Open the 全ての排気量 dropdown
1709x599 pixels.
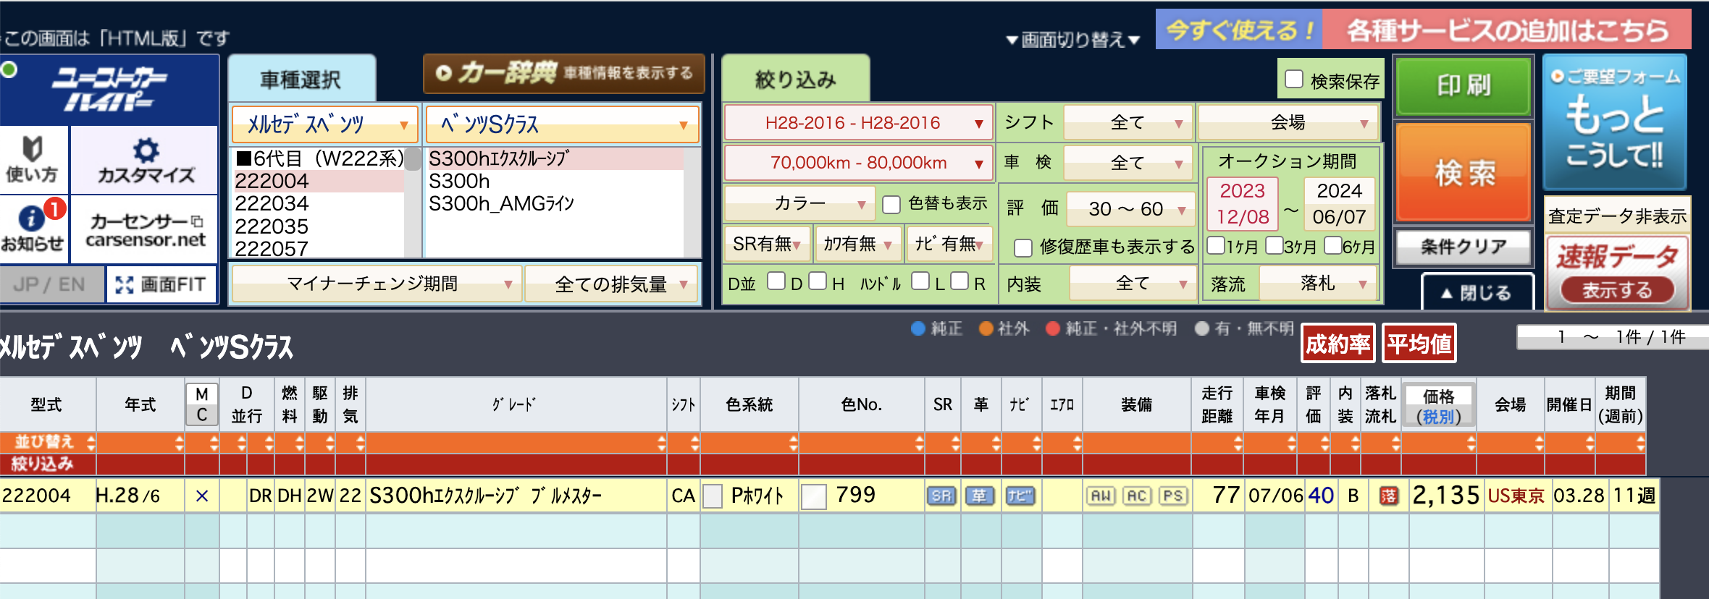(x=610, y=284)
